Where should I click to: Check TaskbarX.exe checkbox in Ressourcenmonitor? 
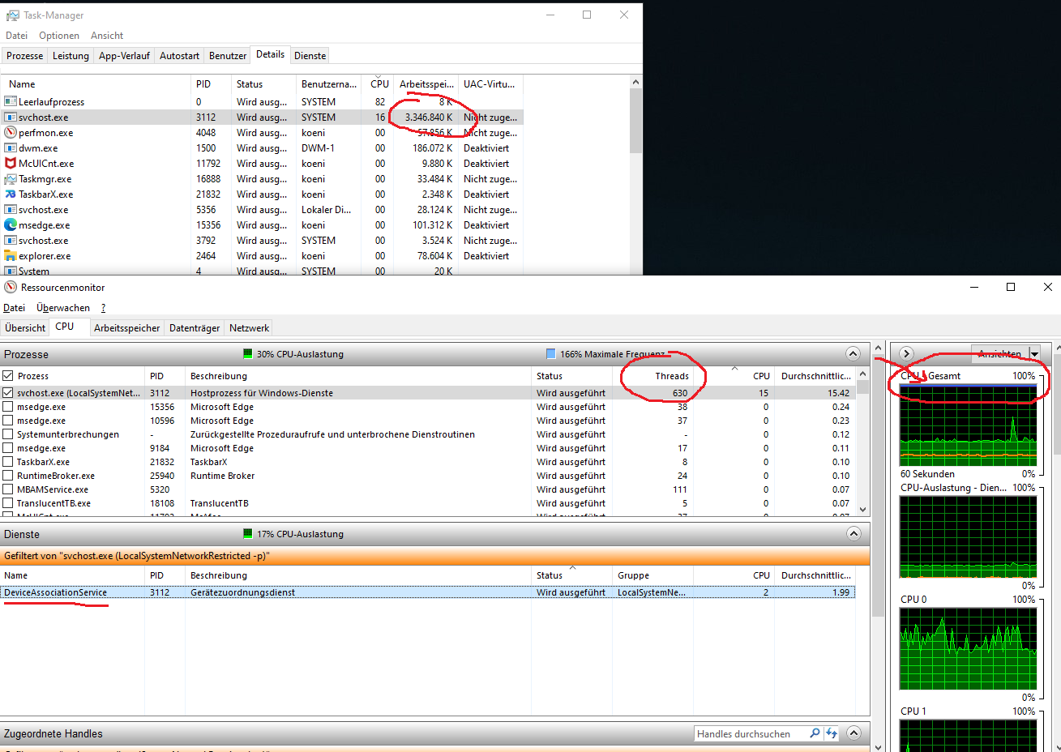pos(8,462)
